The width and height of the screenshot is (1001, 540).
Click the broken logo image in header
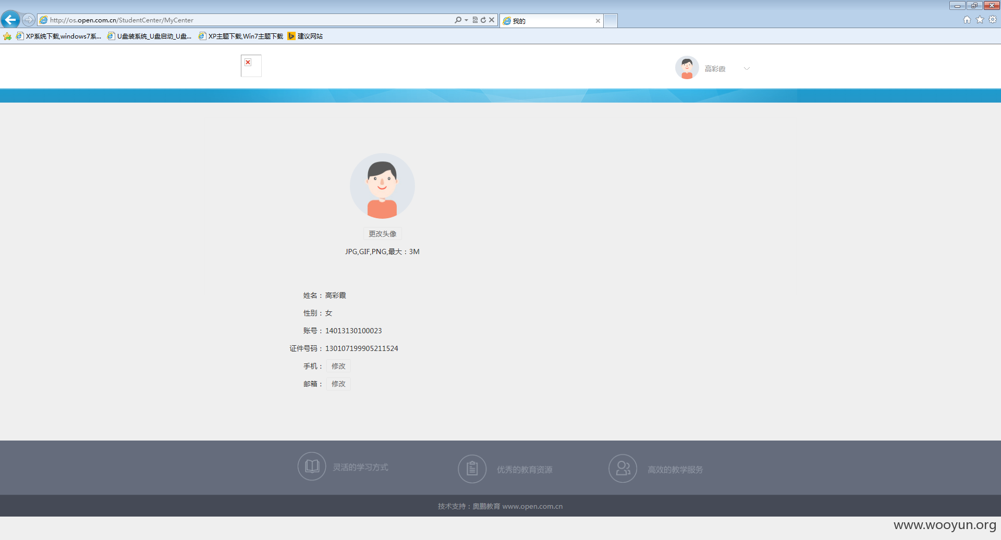pyautogui.click(x=251, y=66)
